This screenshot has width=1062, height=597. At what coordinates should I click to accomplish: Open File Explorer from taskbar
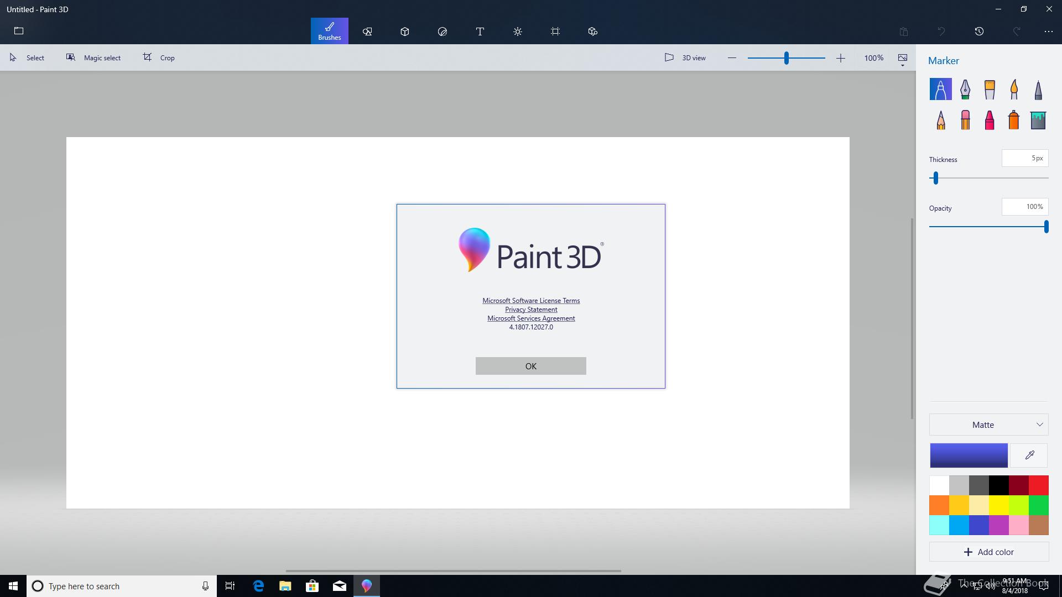point(285,586)
